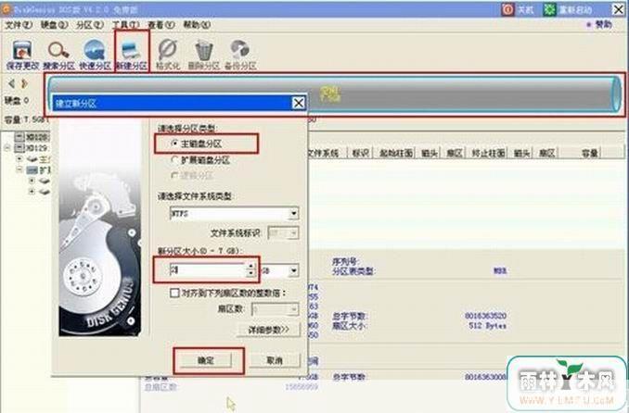This screenshot has width=629, height=413.
Task: Open the 文件系统标识 identifier dropdown
Action: [x=294, y=232]
